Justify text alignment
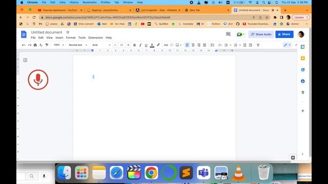Screen dimensions: 328x184 point(204,45)
